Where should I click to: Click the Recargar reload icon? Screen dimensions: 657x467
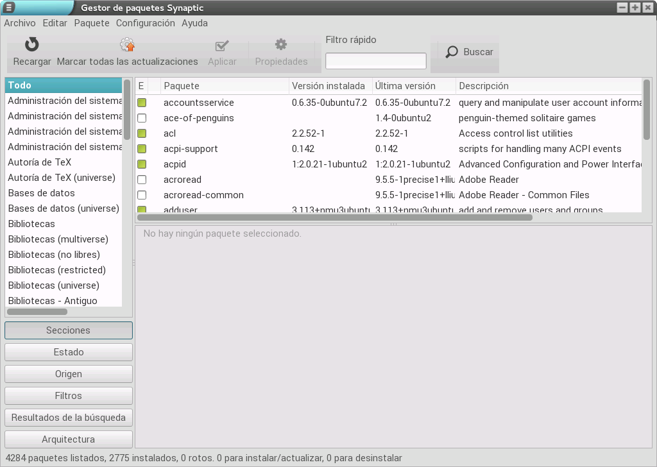31,45
